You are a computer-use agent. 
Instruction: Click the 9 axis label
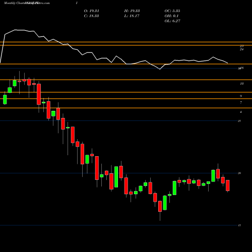pyautogui.click(x=241, y=96)
